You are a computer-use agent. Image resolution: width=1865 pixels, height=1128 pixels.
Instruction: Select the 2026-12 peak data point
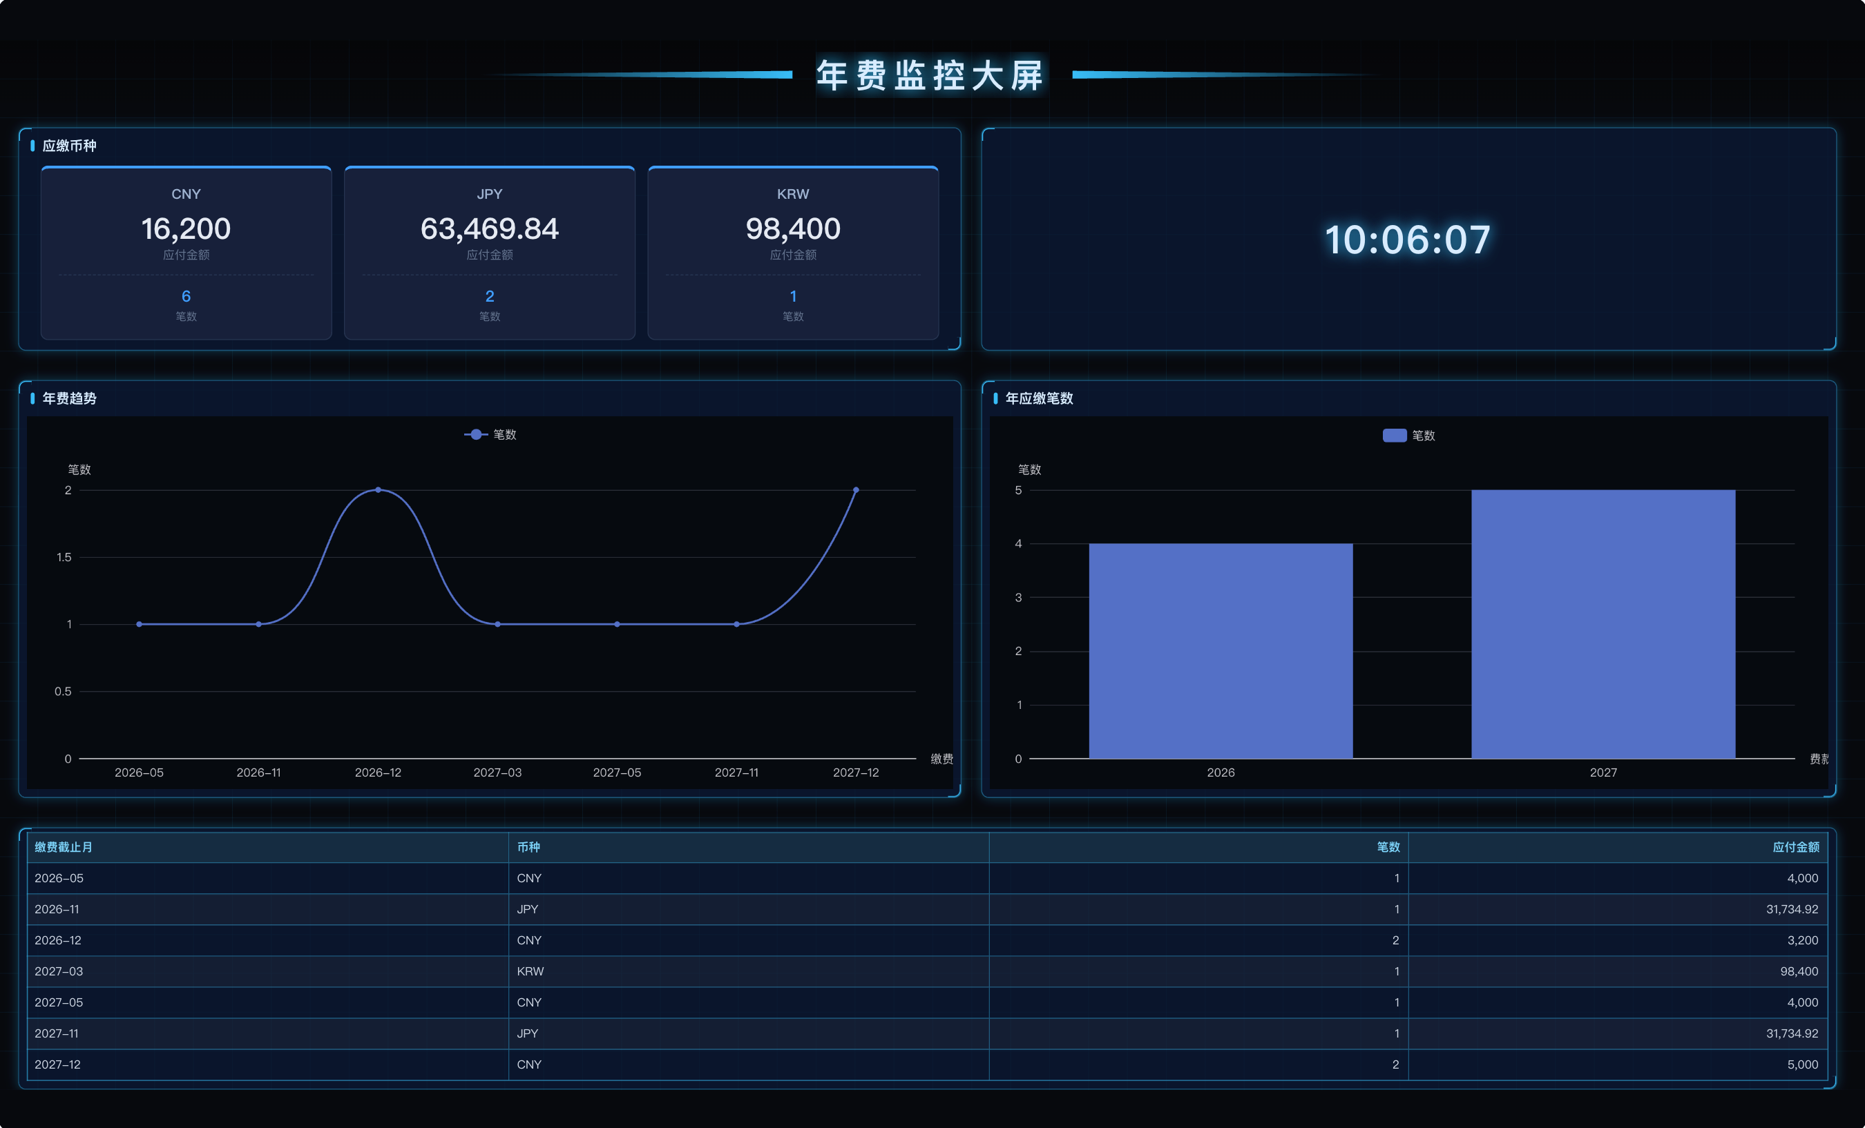[379, 489]
